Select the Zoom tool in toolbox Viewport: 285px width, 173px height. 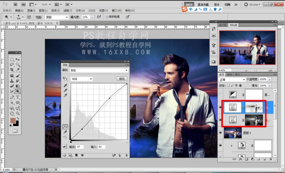point(17,114)
